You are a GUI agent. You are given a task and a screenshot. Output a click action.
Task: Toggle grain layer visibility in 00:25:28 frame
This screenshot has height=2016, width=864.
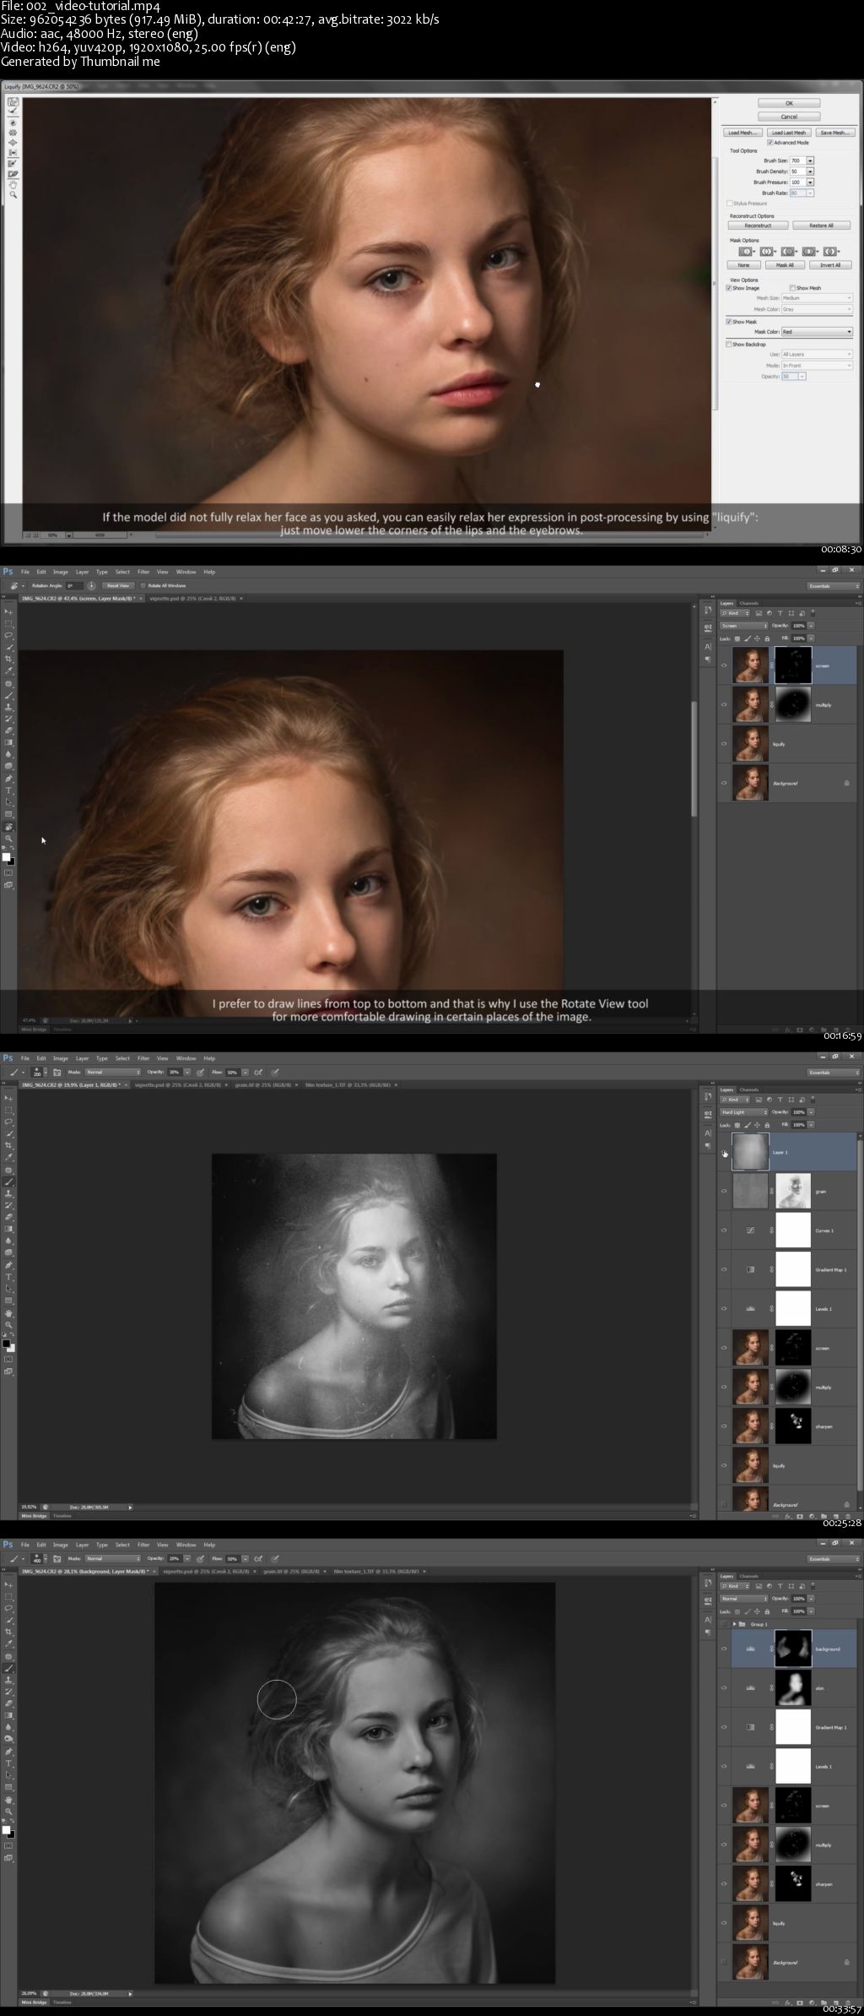click(x=724, y=1191)
